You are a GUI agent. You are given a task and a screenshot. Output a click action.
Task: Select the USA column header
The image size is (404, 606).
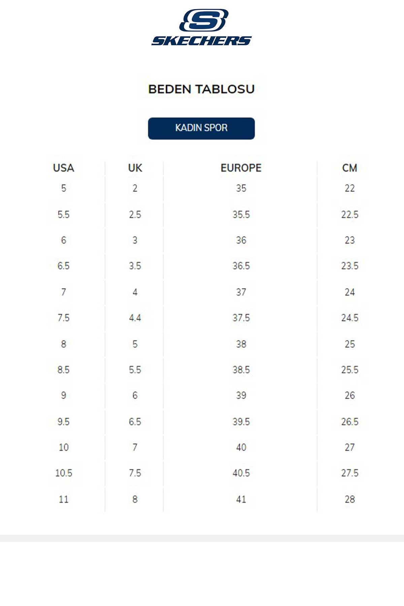coord(63,168)
